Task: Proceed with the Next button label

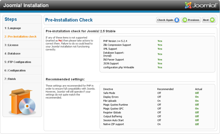Action: click(x=206, y=20)
